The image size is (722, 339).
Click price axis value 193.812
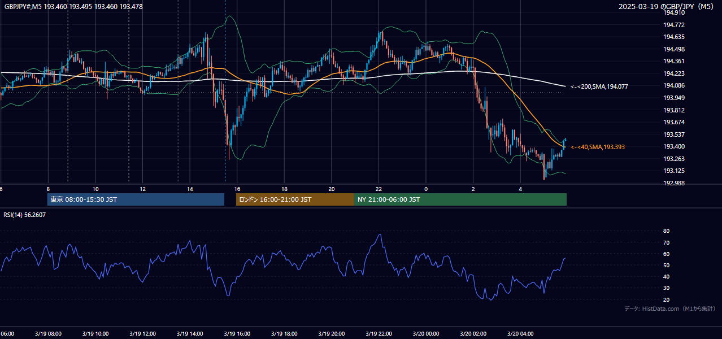[674, 110]
